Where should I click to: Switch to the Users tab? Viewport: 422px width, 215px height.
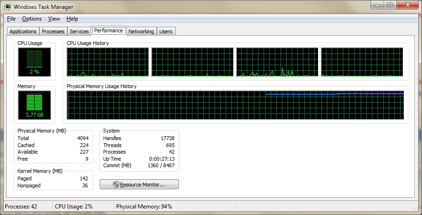point(165,31)
